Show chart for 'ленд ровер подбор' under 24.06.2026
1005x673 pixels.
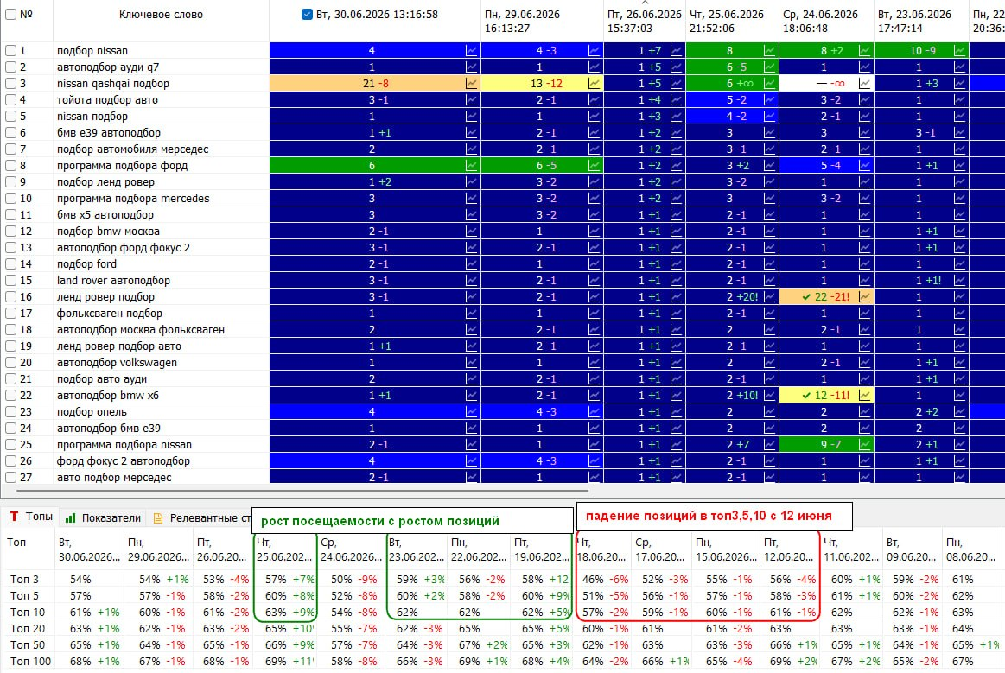click(x=865, y=297)
